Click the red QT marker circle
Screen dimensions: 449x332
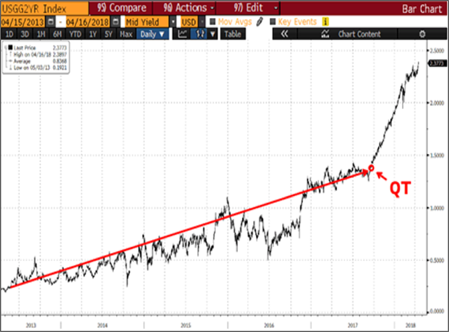pos(371,168)
